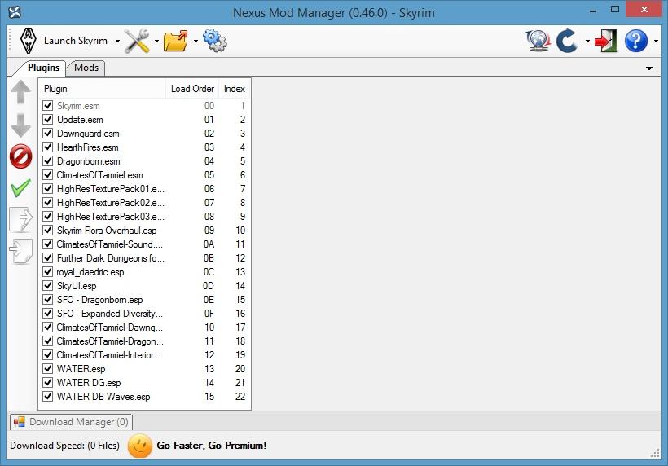Image resolution: width=668 pixels, height=466 pixels.
Task: Select the ClimatesOfTamriel-Dawng... plugin name
Action: [110, 328]
